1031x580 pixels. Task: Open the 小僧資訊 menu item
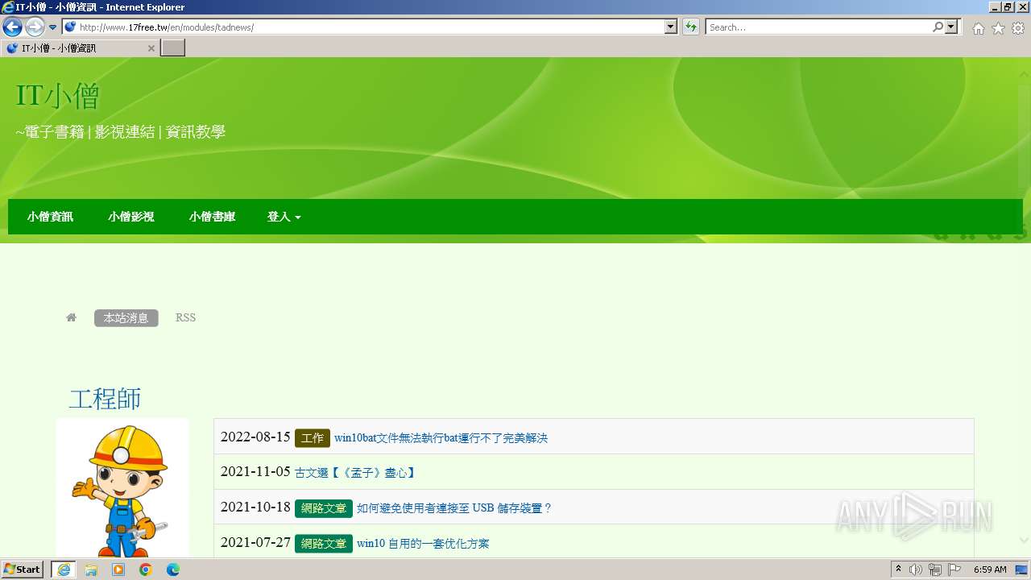click(x=50, y=217)
